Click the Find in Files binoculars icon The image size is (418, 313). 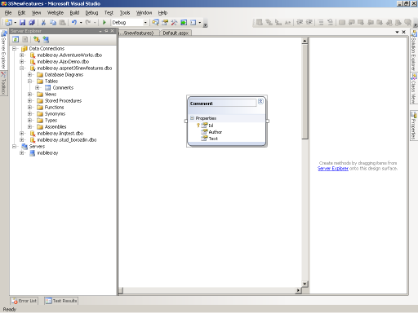coord(156,23)
